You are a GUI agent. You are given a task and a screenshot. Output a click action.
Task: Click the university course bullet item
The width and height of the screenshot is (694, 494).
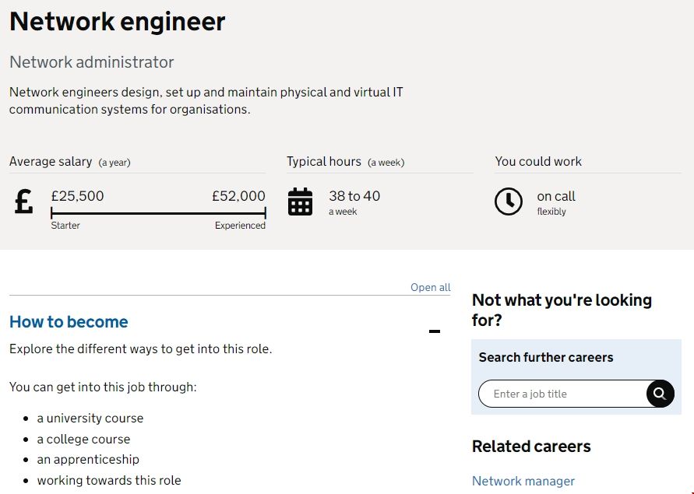click(90, 419)
